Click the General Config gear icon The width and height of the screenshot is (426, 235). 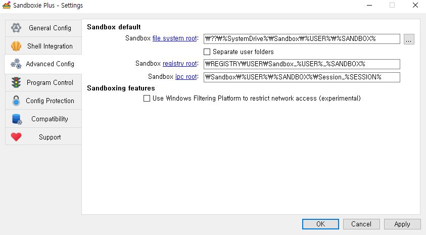(x=16, y=28)
